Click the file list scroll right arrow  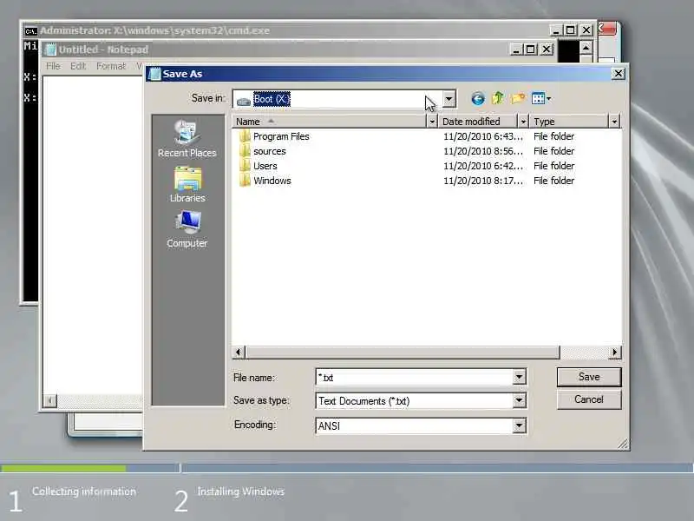[x=614, y=353]
